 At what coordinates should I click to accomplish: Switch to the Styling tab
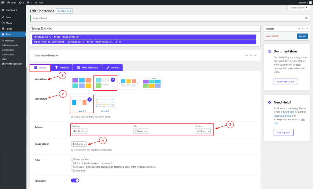tap(112, 67)
